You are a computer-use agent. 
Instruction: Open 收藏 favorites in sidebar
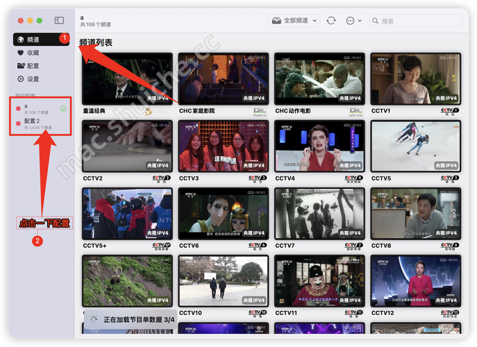pos(33,53)
